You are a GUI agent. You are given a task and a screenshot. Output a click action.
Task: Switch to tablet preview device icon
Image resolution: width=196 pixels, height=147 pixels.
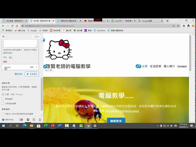(x=34, y=120)
